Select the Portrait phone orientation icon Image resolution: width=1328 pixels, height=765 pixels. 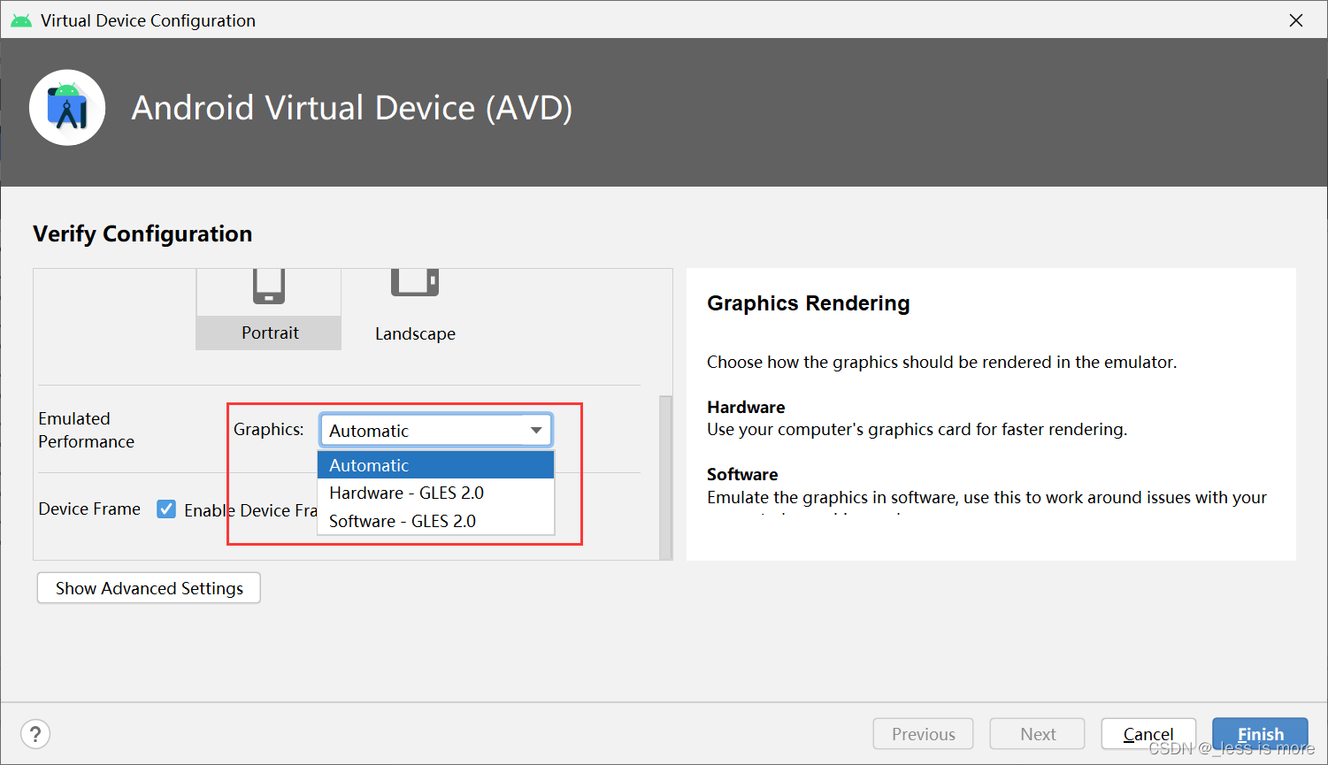click(268, 286)
